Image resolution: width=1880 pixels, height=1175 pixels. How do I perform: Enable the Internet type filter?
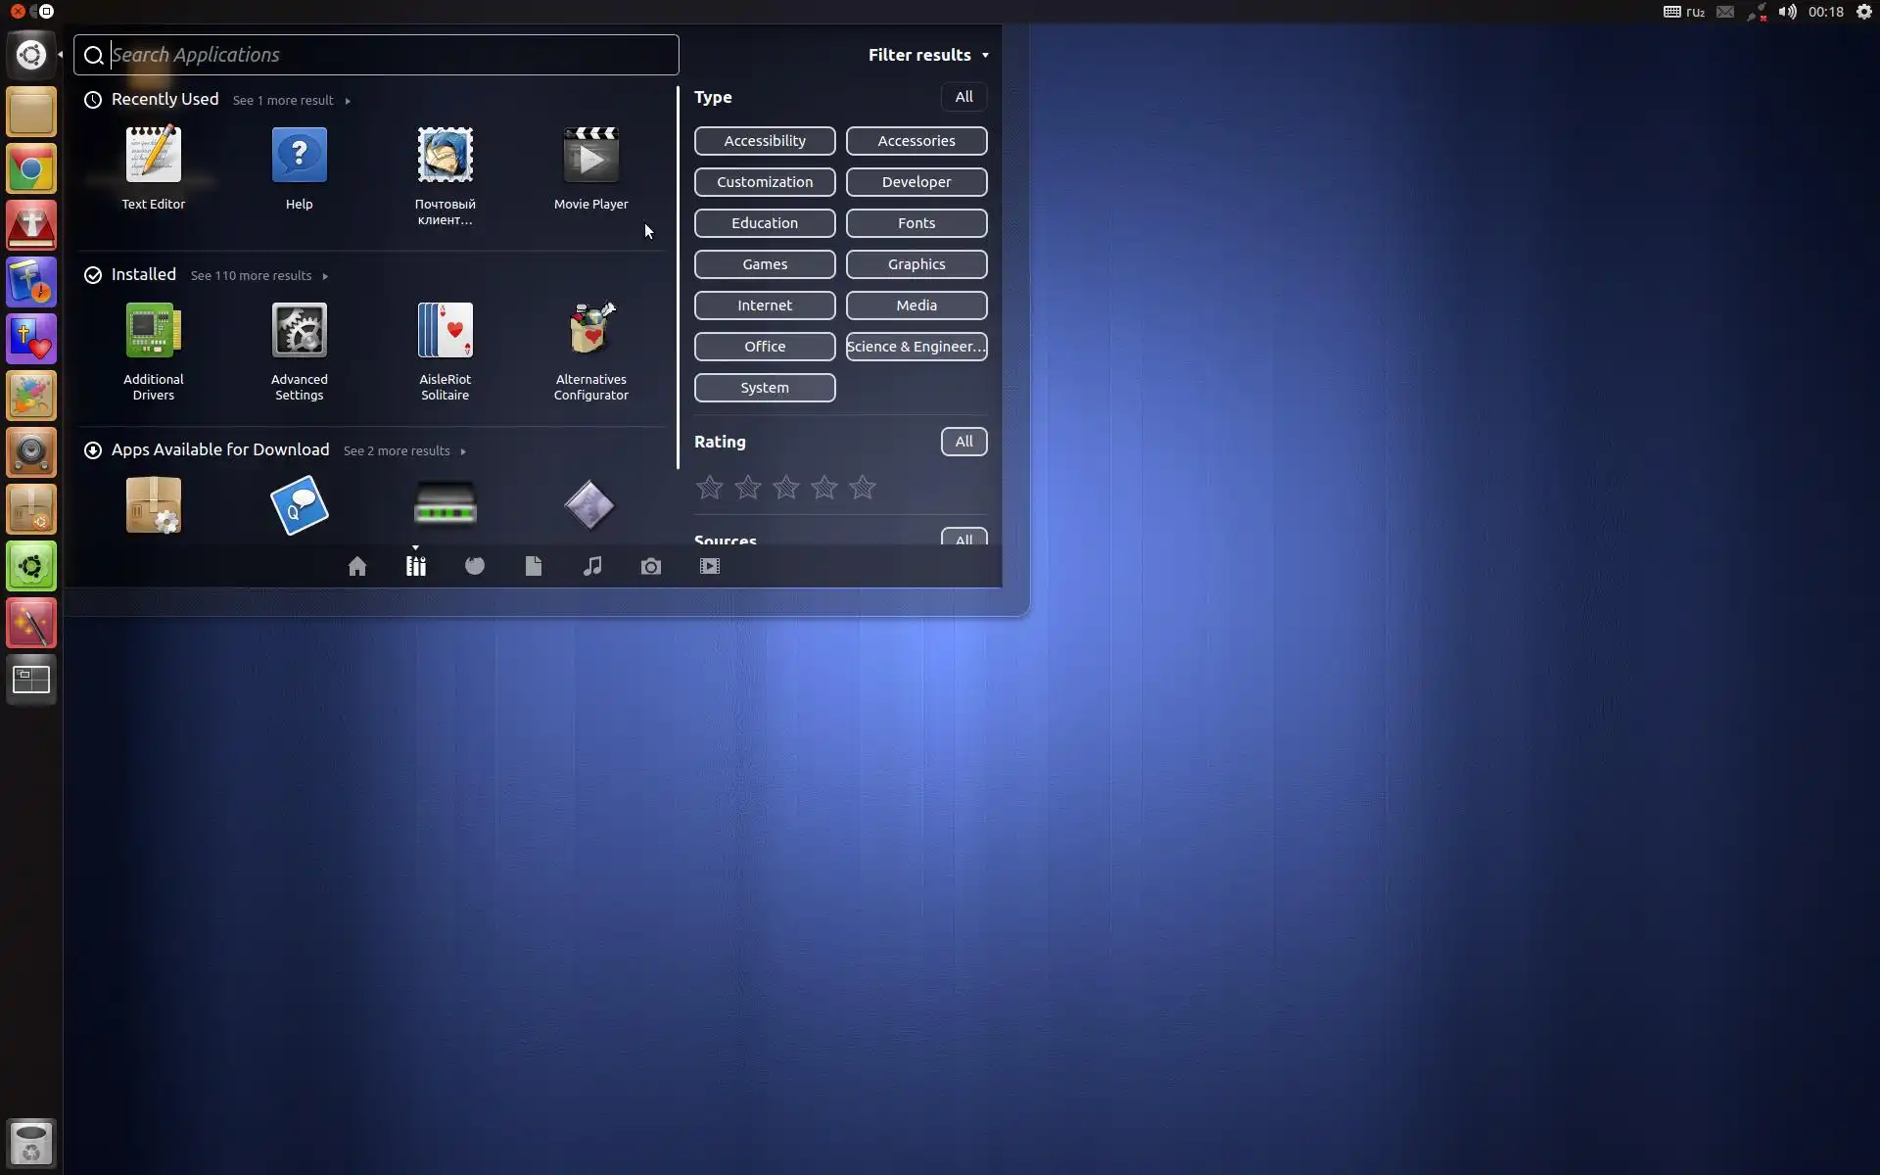coord(764,305)
